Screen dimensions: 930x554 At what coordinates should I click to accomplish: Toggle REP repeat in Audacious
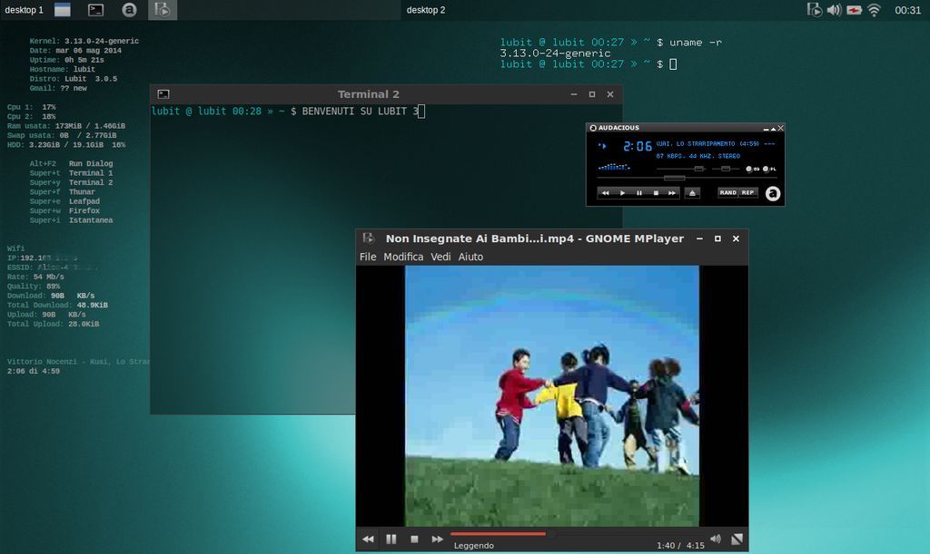pos(747,192)
